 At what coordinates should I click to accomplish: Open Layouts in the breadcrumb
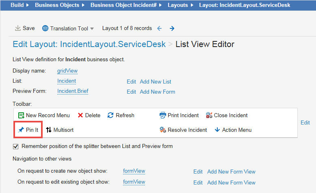(x=178, y=5)
